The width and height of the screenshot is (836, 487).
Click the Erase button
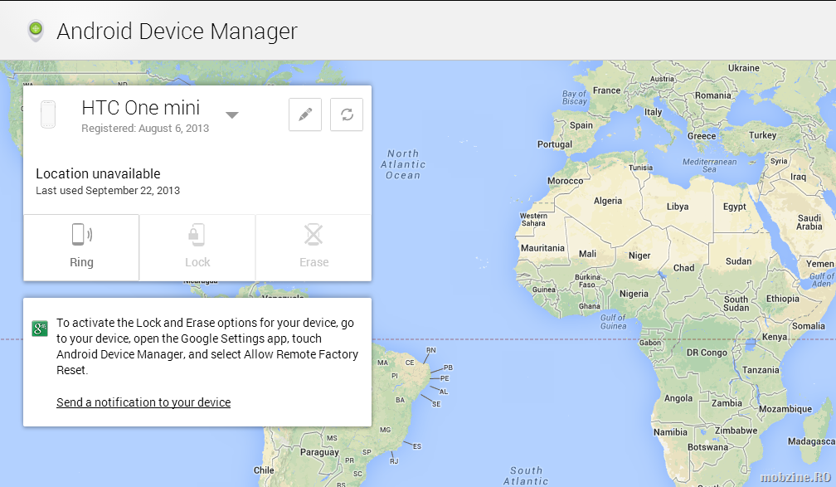click(x=313, y=247)
